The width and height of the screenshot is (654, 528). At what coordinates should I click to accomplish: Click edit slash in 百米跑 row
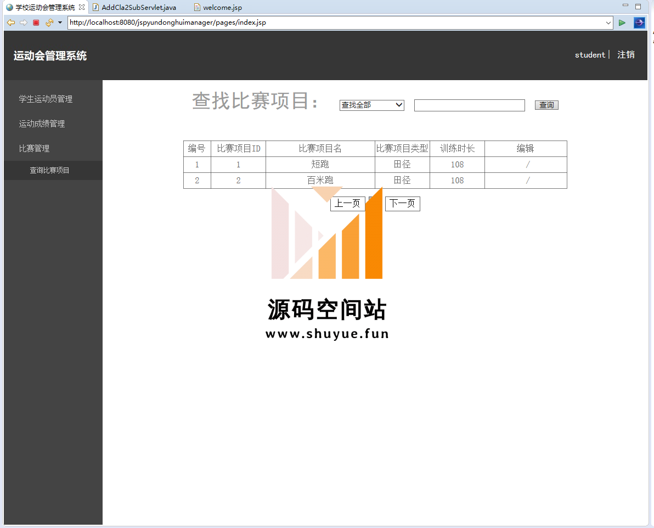[528, 181]
